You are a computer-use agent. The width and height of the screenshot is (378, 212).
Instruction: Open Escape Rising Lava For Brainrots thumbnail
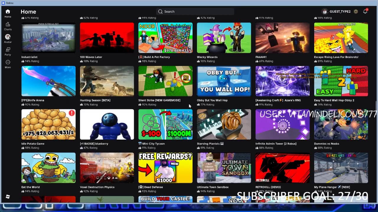pos(341,38)
